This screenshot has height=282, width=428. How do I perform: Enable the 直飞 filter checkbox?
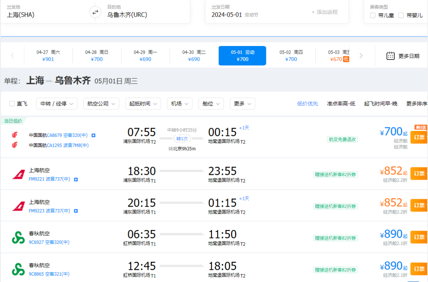[x=11, y=104]
